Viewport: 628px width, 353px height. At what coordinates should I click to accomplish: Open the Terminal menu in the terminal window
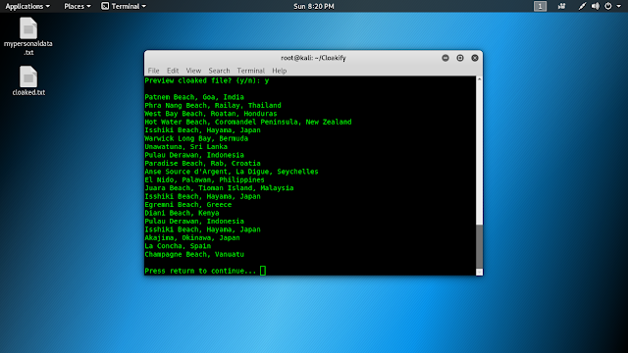pos(251,71)
